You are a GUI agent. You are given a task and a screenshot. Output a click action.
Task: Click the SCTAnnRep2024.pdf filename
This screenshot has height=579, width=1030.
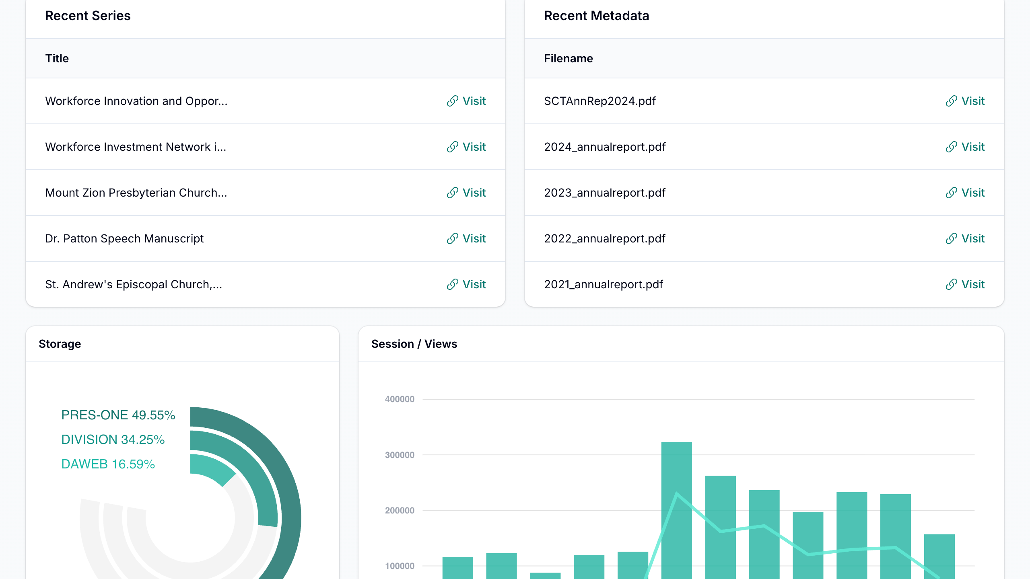(599, 101)
